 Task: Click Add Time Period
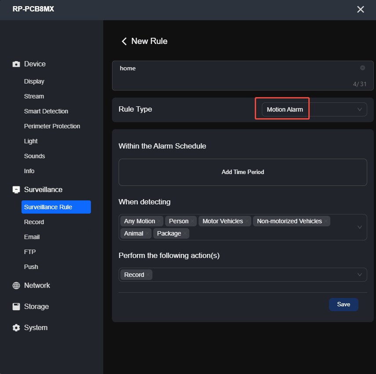[x=242, y=172]
